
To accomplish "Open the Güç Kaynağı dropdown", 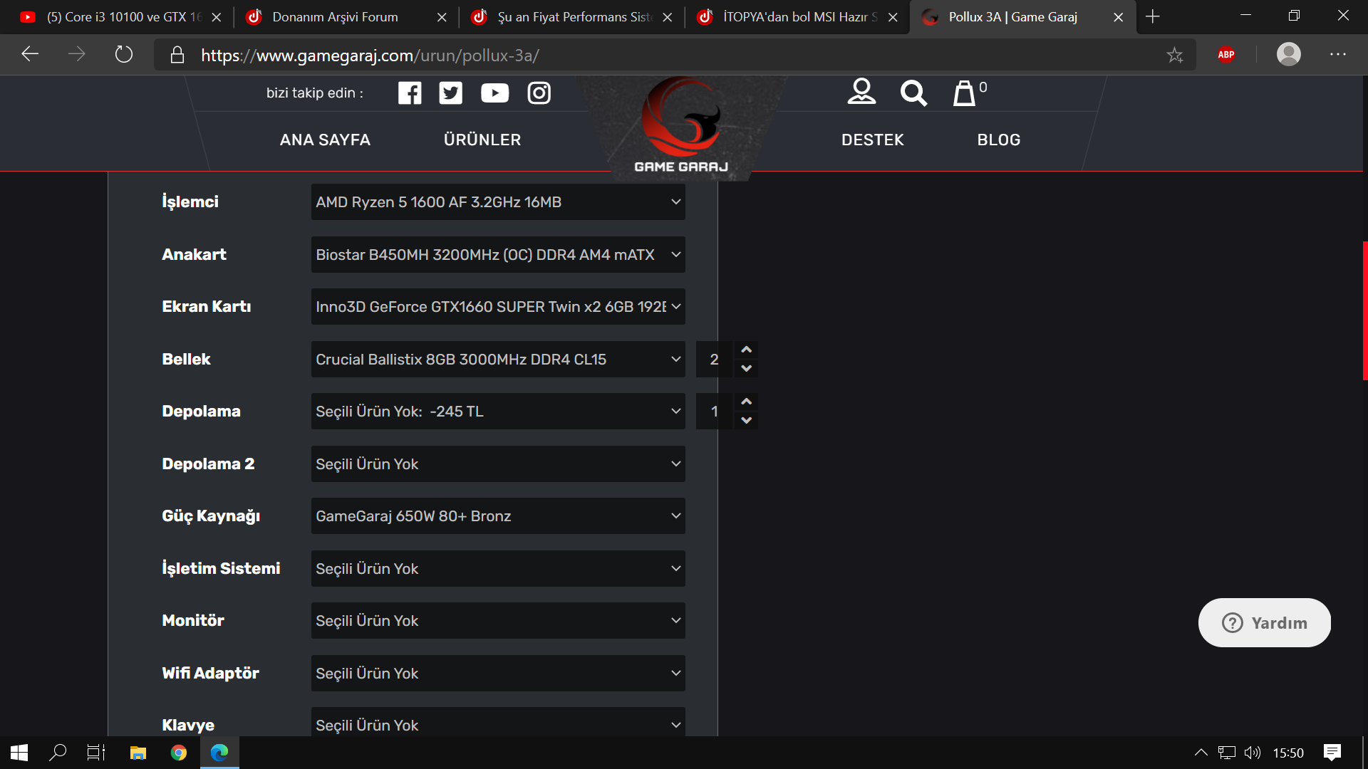I will (x=498, y=516).
